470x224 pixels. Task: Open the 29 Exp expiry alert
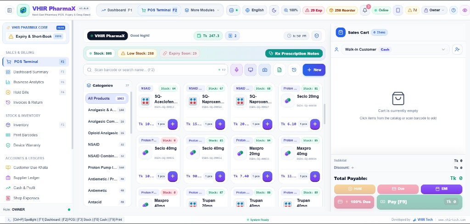coord(314,10)
